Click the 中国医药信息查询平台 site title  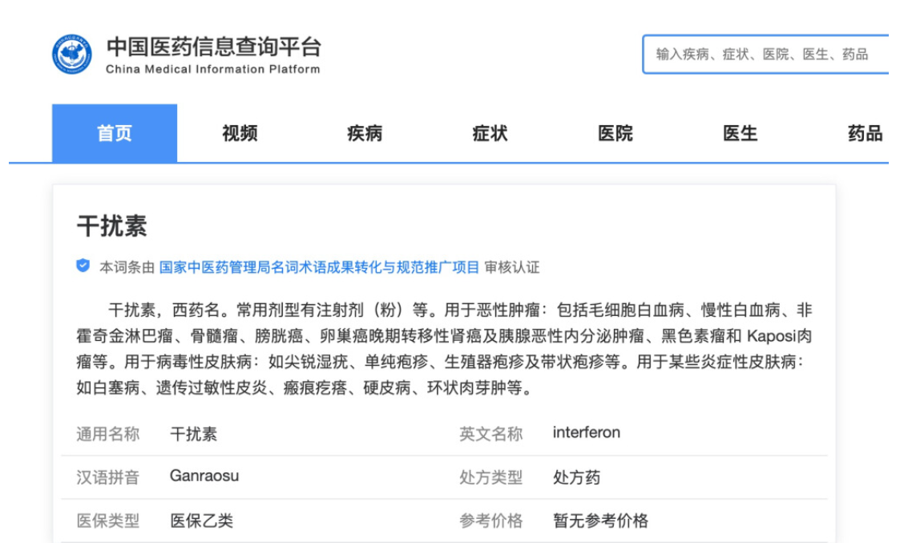point(213,47)
